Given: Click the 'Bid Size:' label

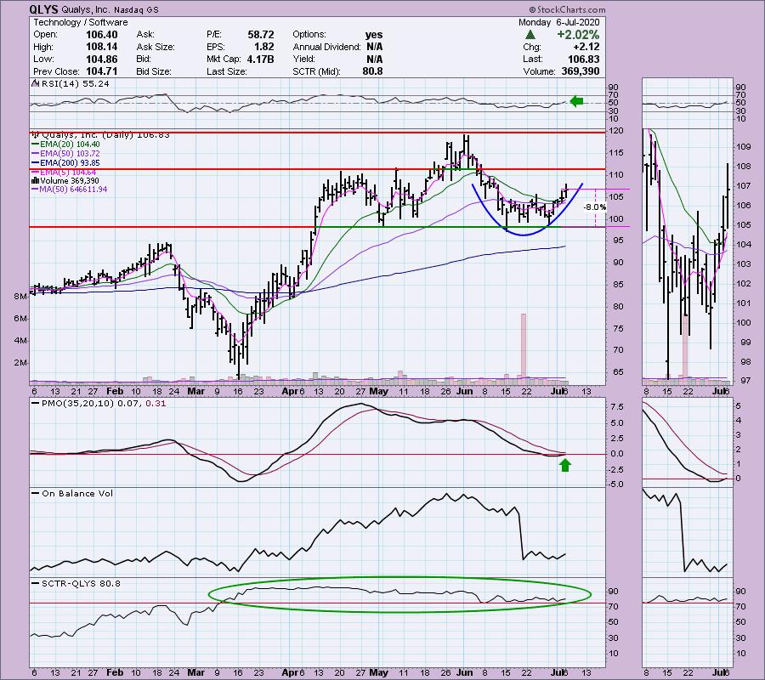Looking at the screenshot, I should coord(154,71).
